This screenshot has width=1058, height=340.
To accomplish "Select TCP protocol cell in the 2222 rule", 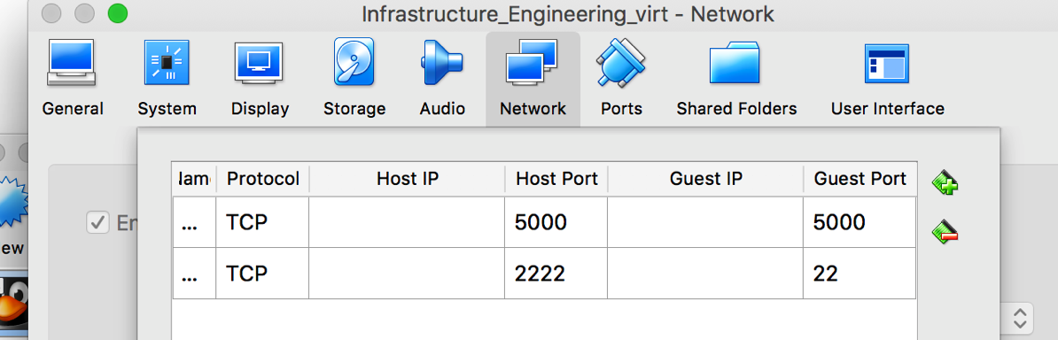I will [x=262, y=273].
